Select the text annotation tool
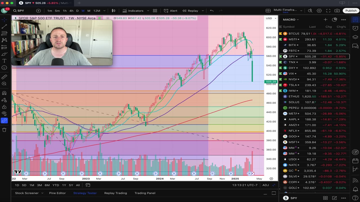Image resolution: width=360 pixels, height=202 pixels. [4, 61]
